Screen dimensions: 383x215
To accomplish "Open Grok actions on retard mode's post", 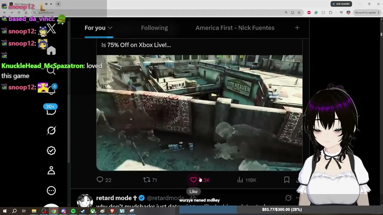I will click(288, 198).
